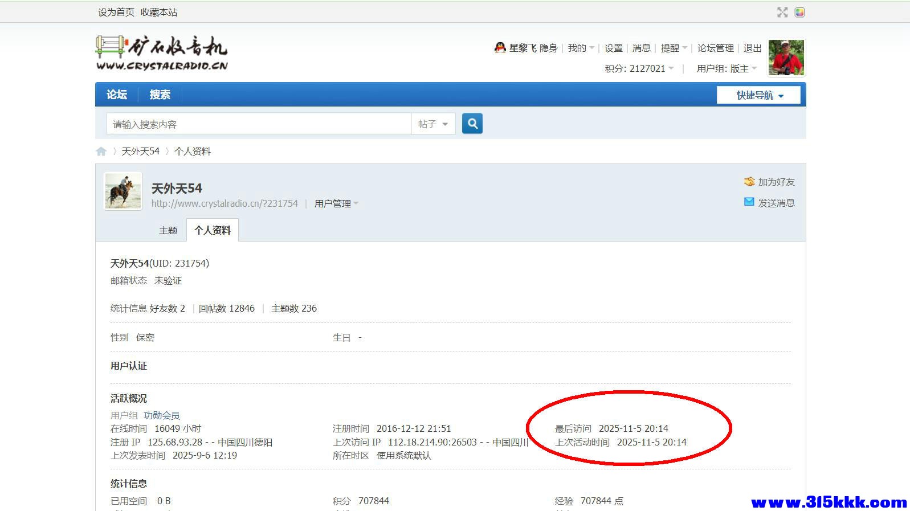Open 论坛管理 link

tap(716, 48)
